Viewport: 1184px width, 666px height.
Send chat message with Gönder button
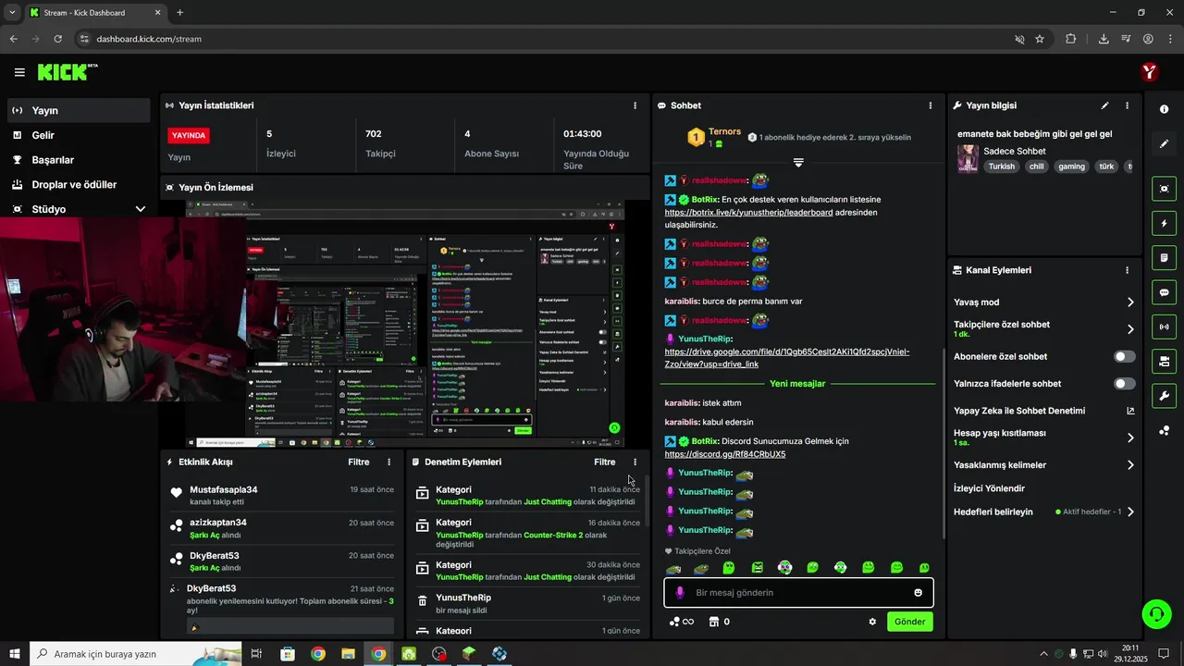coord(909,622)
